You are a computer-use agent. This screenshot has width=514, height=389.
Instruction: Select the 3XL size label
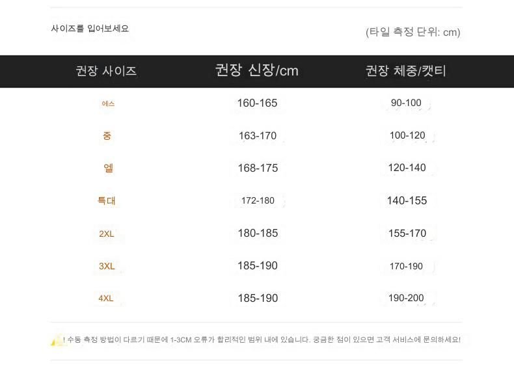(x=107, y=266)
